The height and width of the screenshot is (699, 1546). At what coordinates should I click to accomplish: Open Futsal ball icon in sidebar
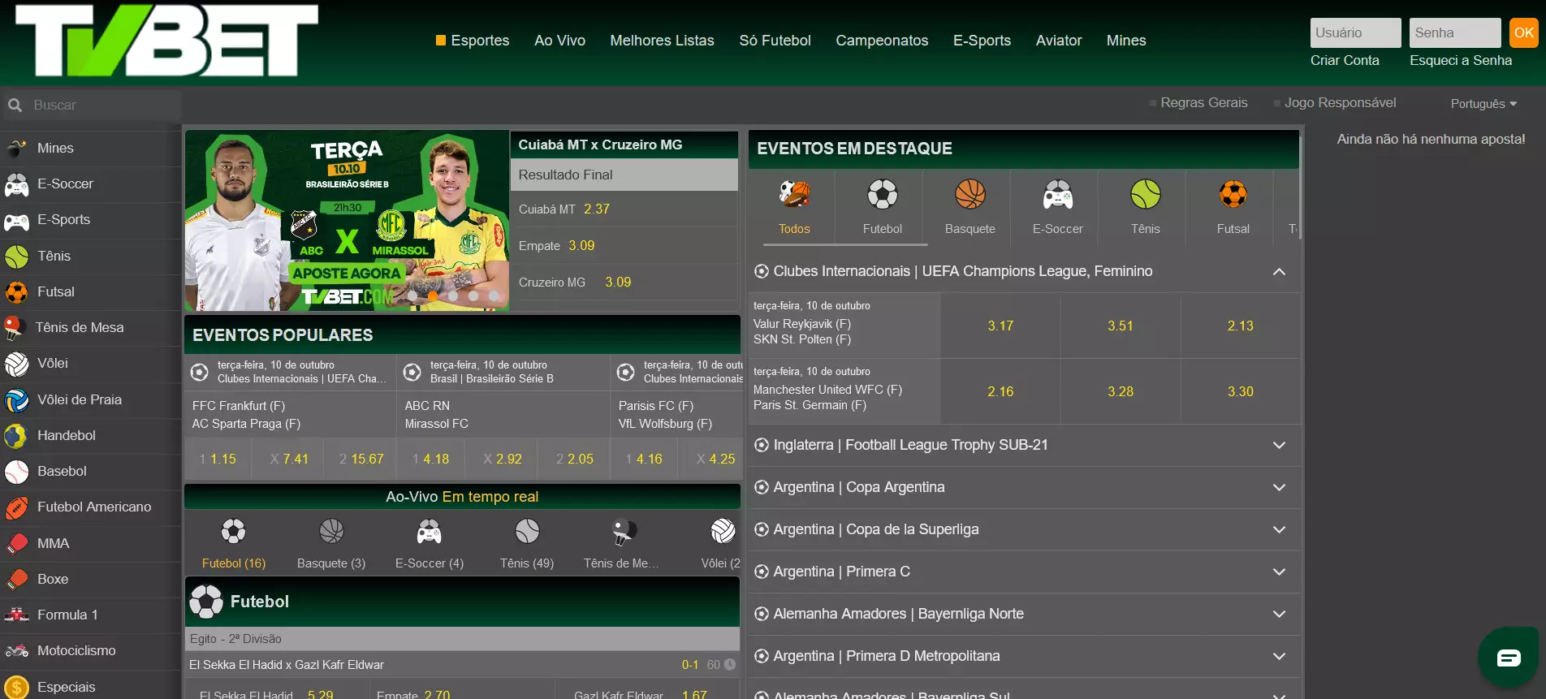point(16,292)
